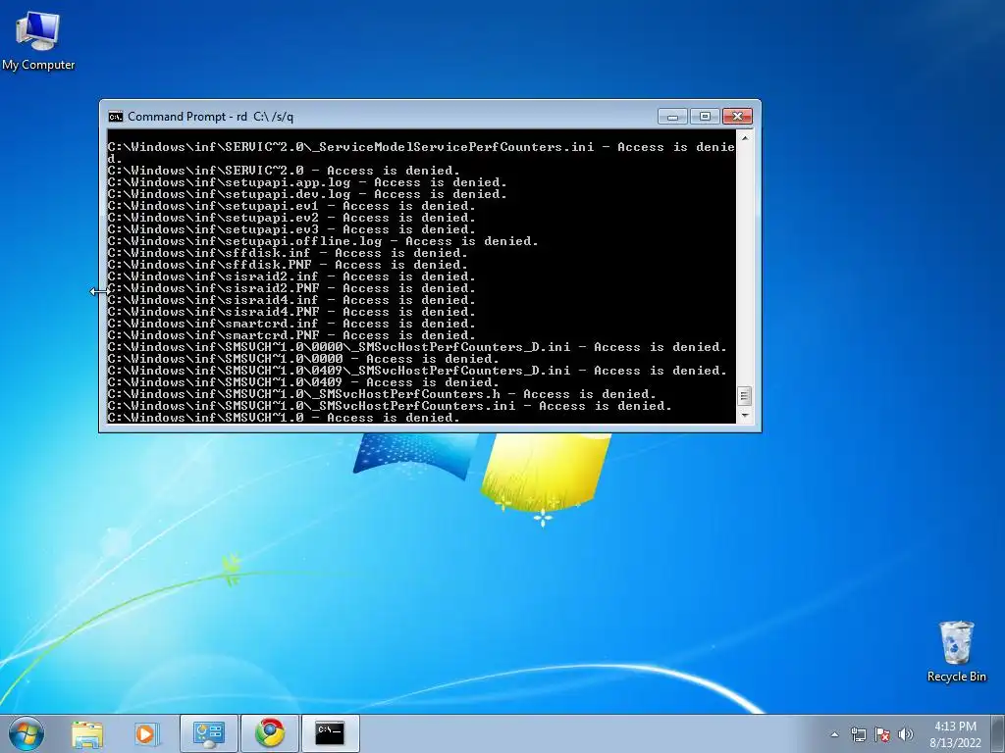
Task: Click the setupapi.offline.log line
Action: click(323, 241)
